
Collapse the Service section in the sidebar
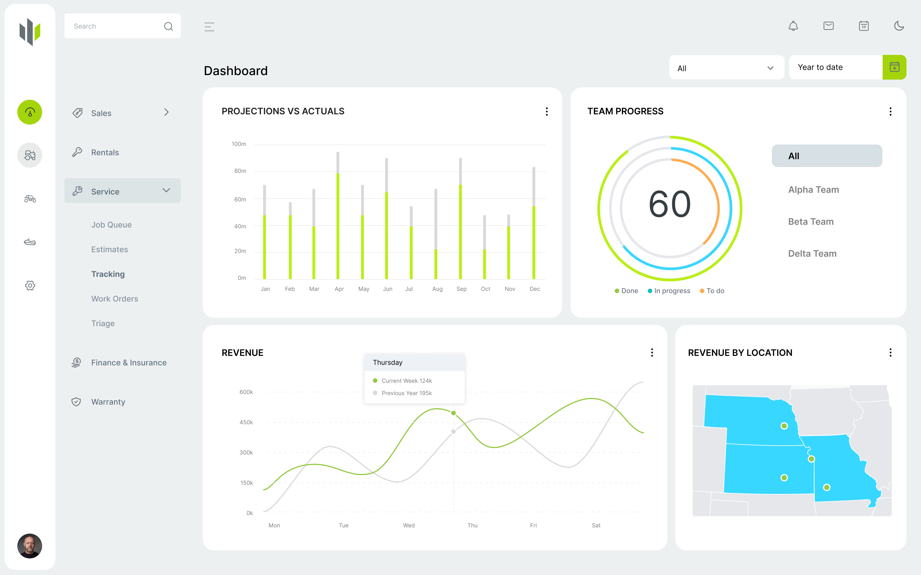(x=166, y=191)
